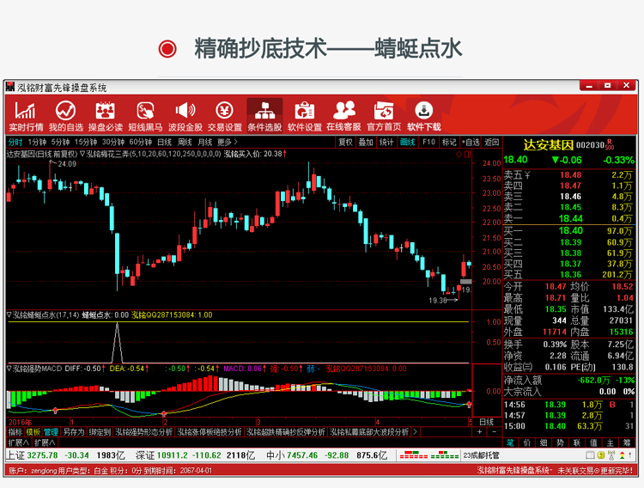
Task: Toggle the 复权 adjustment button
Action: coord(345,143)
